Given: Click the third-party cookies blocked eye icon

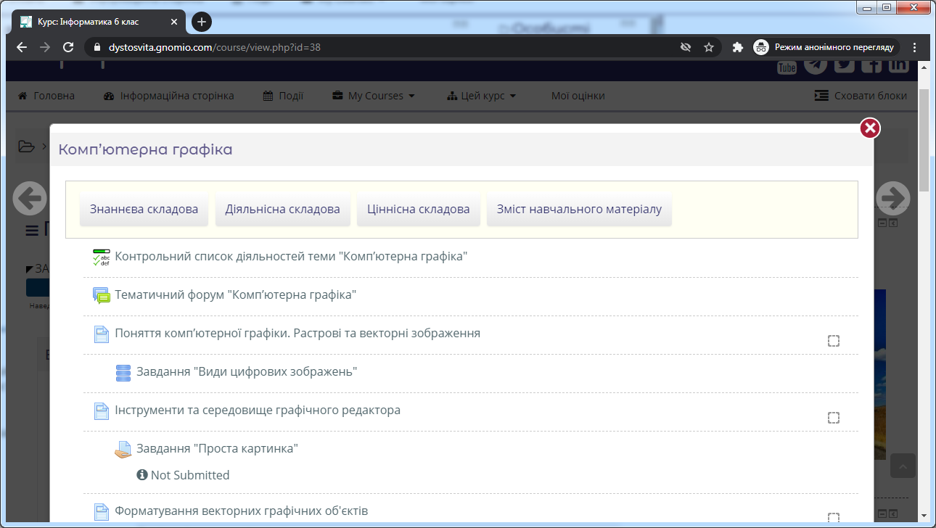Looking at the screenshot, I should click(x=685, y=47).
